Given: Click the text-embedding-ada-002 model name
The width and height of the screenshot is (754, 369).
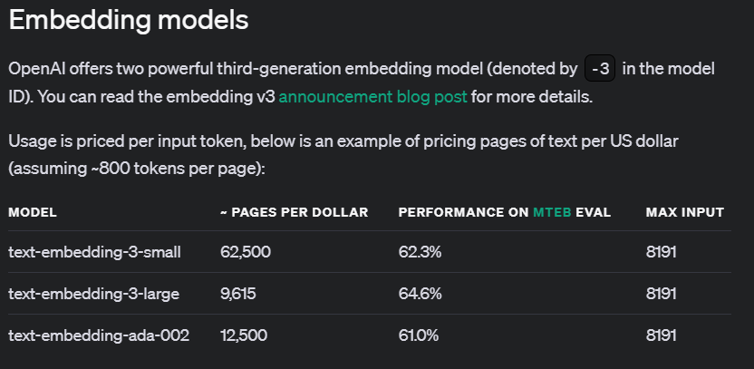Looking at the screenshot, I should pyautogui.click(x=99, y=335).
